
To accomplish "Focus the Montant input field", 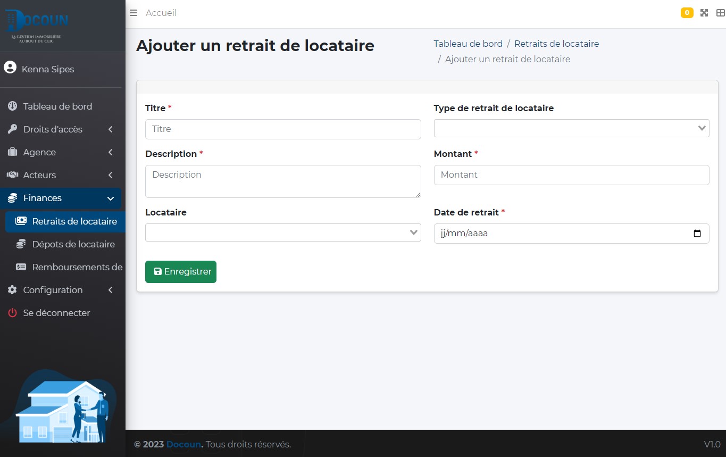I will click(571, 175).
